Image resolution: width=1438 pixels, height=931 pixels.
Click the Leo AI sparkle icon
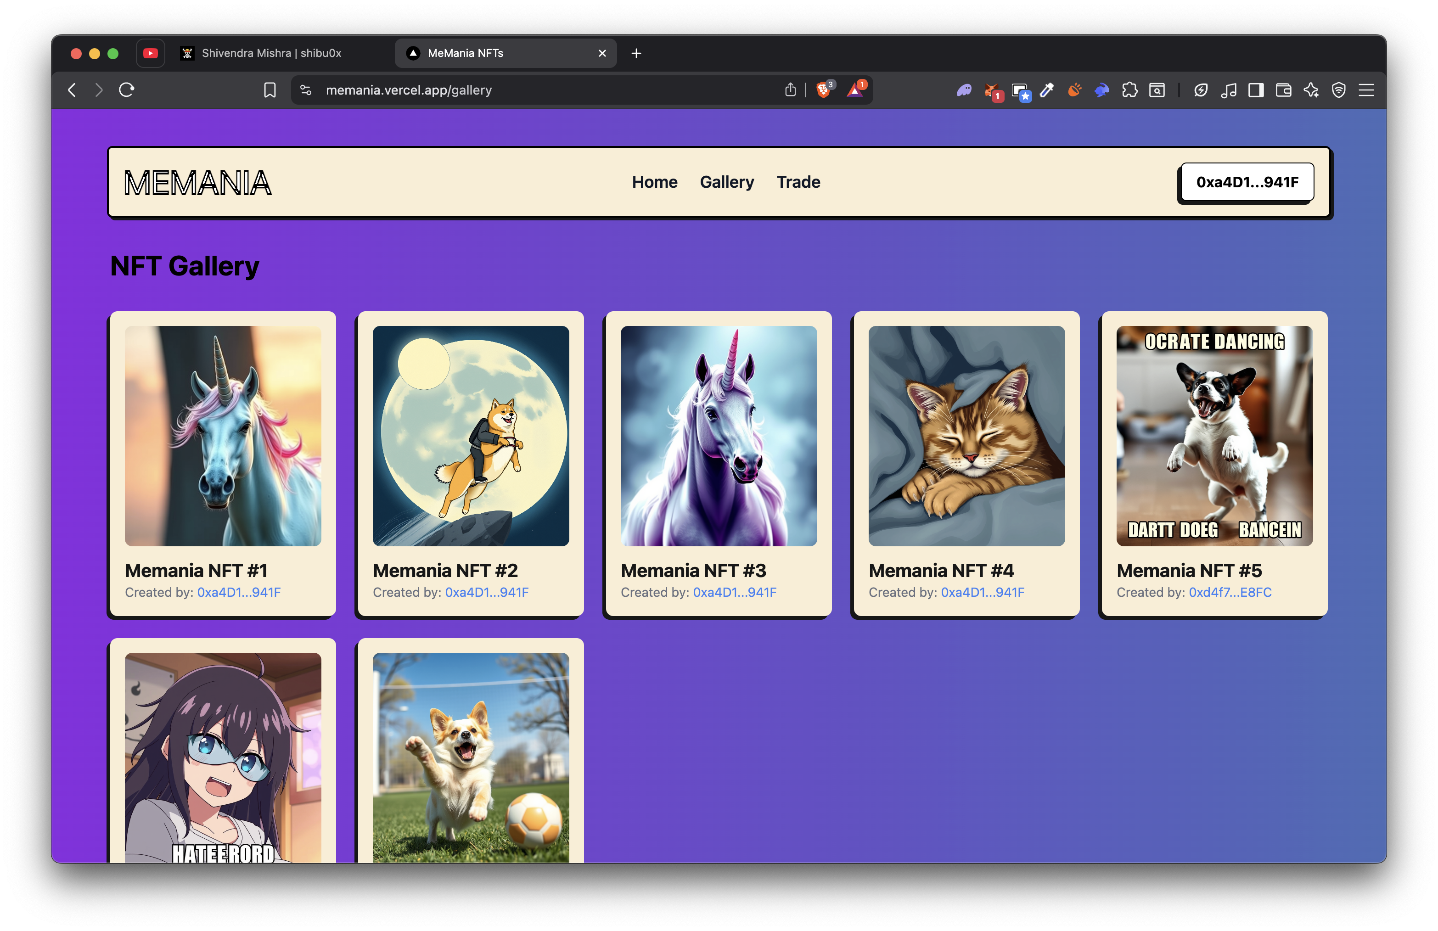point(1311,90)
